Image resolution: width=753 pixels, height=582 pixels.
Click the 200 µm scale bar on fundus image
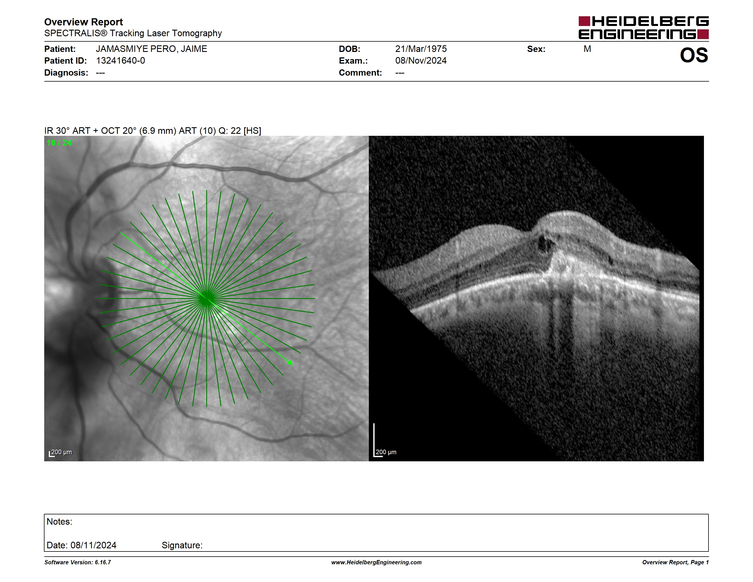coord(60,452)
